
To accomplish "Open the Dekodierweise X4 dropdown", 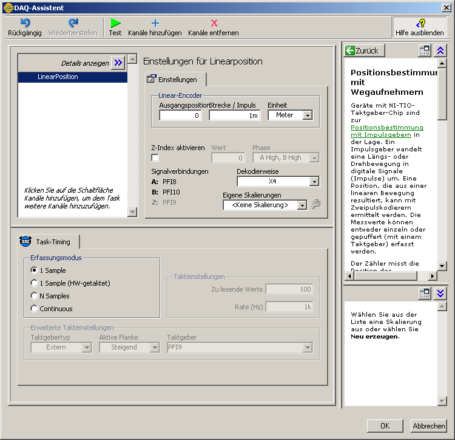I will pos(314,182).
